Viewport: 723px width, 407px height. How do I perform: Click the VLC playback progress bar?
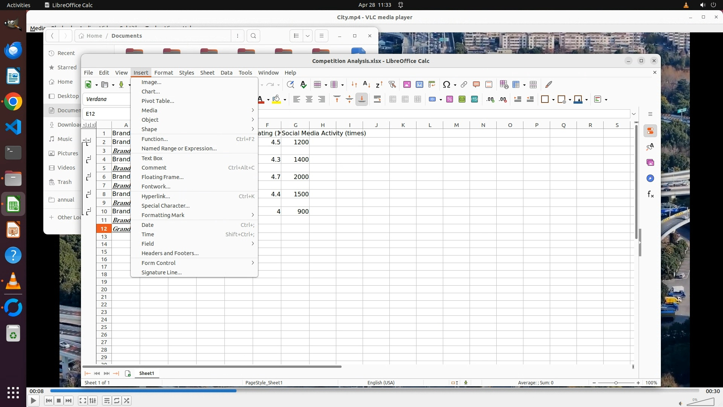[x=375, y=391]
